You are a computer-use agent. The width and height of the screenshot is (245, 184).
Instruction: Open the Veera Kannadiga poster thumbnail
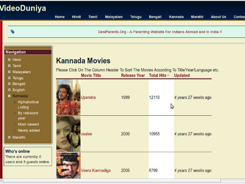tap(68, 166)
